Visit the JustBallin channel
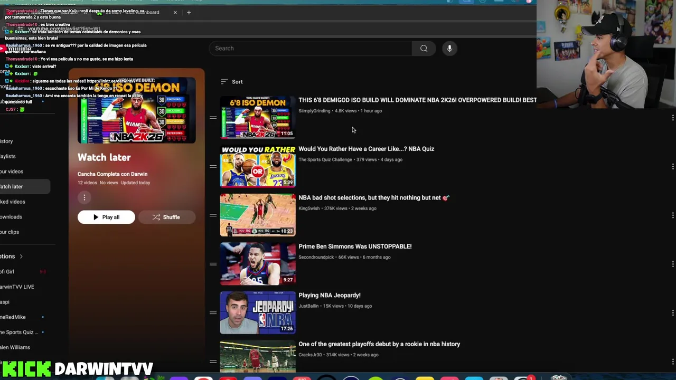 308,306
